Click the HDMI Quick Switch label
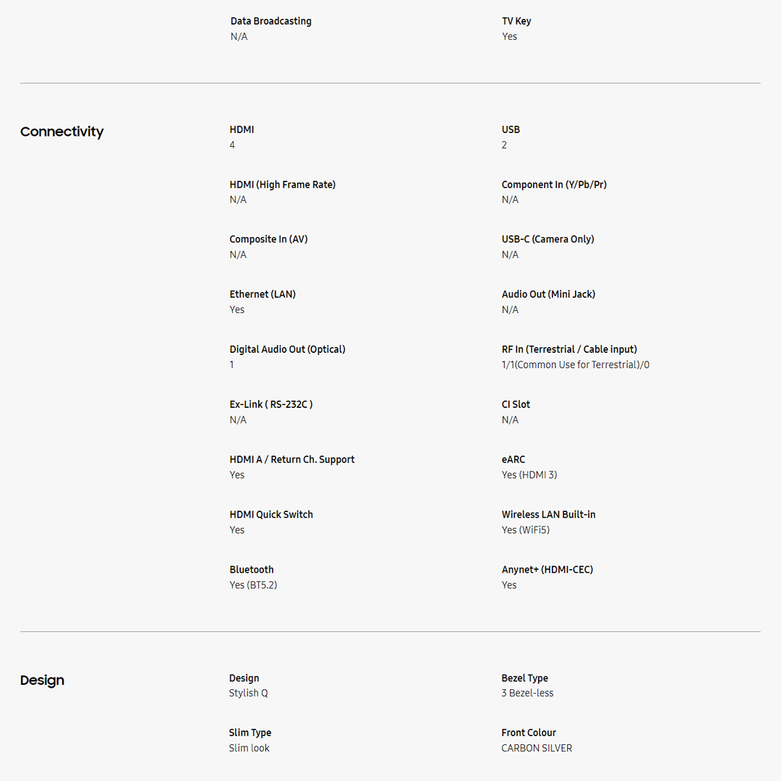This screenshot has height=781, width=781. pyautogui.click(x=271, y=514)
